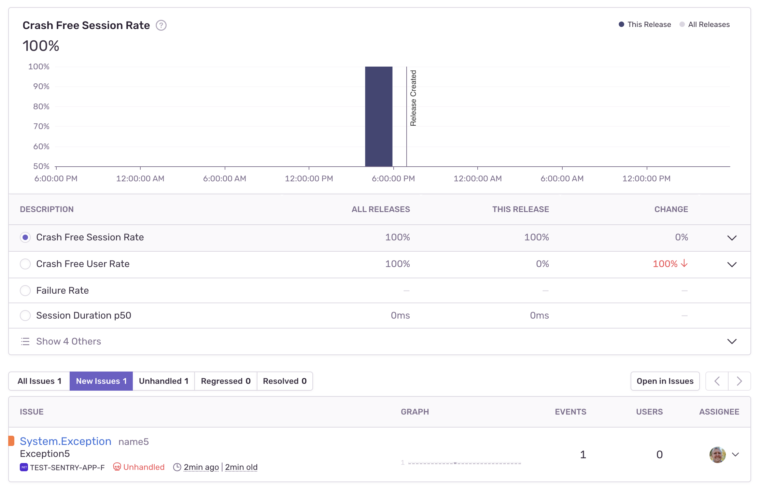Toggle the This Release legend swatch
Screen dimensions: 760x489
621,25
